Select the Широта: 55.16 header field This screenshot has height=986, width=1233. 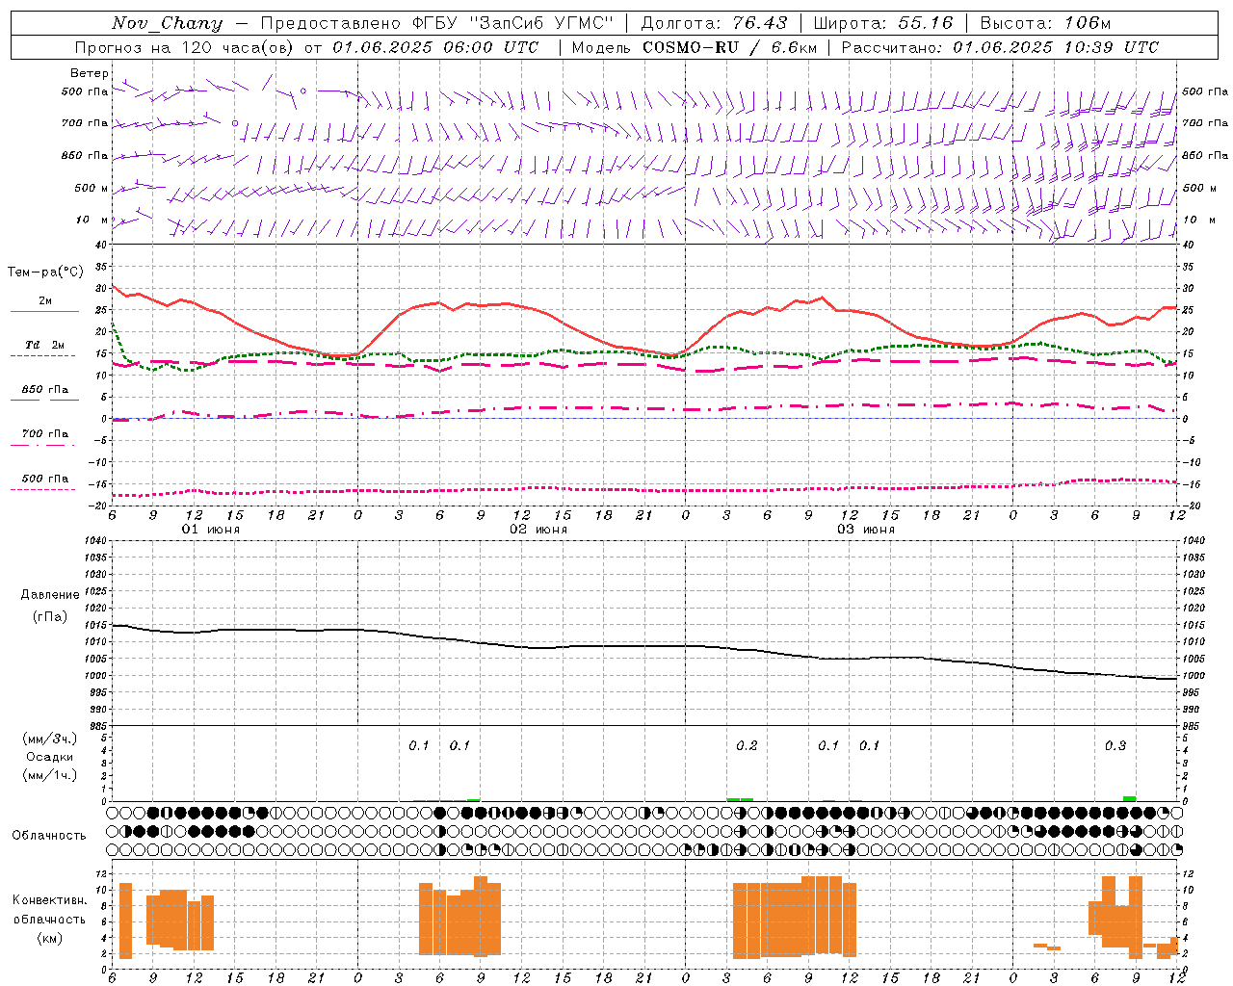pos(883,23)
